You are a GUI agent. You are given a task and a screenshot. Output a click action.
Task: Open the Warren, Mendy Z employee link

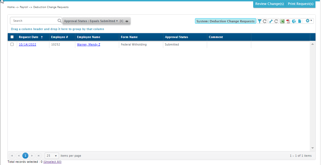[89, 44]
